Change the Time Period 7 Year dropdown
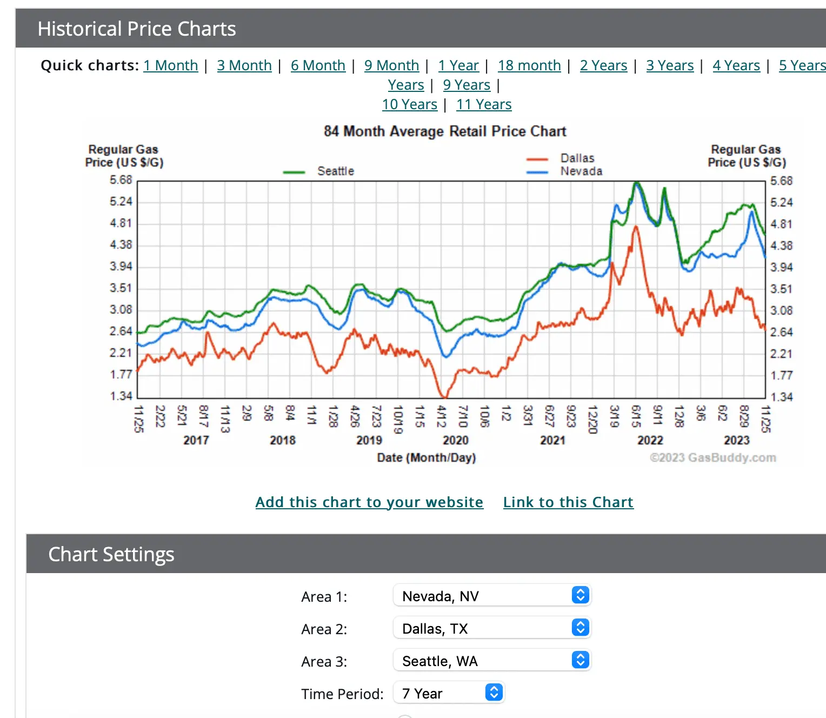The height and width of the screenshot is (718, 826). [x=449, y=693]
